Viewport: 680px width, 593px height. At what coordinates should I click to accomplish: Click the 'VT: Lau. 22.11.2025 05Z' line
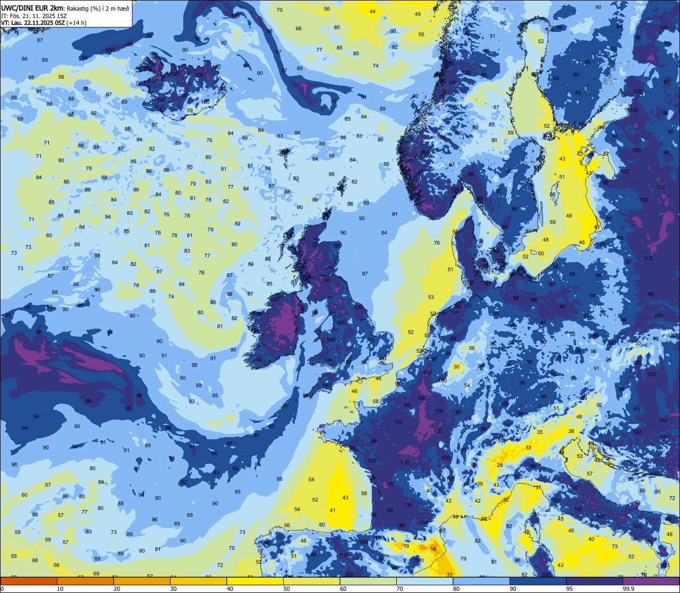click(33, 23)
